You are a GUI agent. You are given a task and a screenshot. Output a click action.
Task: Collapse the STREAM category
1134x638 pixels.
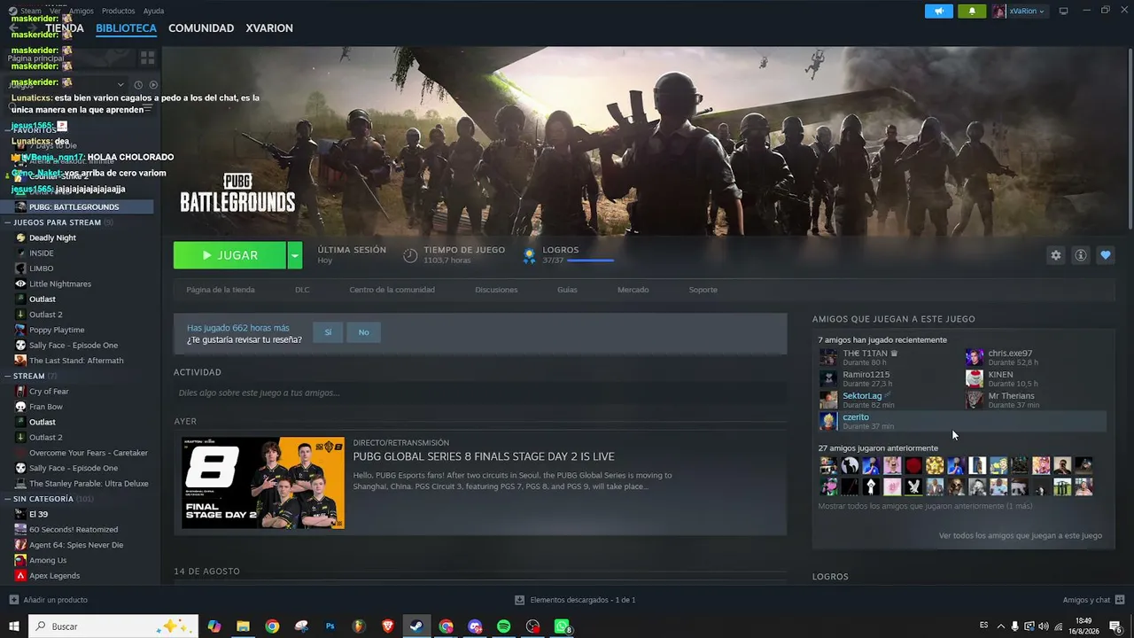coord(7,376)
